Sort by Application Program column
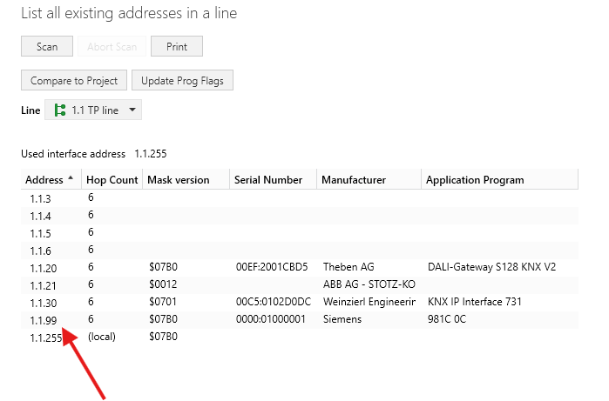 pos(475,180)
